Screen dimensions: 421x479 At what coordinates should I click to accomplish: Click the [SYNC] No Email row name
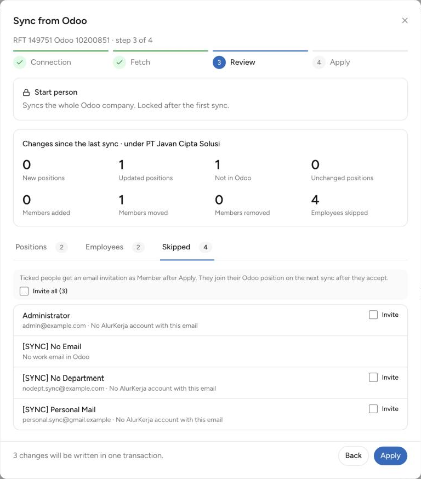click(x=52, y=346)
